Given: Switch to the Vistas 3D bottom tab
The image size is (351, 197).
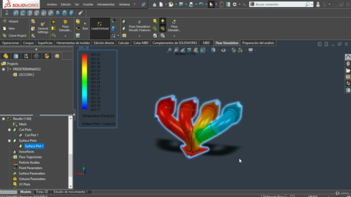Looking at the screenshot, I should [x=42, y=192].
